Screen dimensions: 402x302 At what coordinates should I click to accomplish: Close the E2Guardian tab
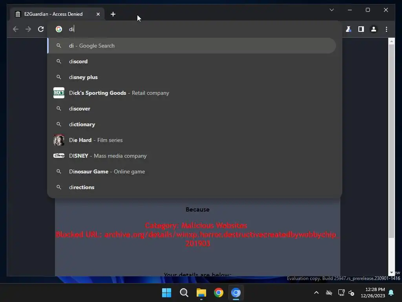click(x=98, y=14)
